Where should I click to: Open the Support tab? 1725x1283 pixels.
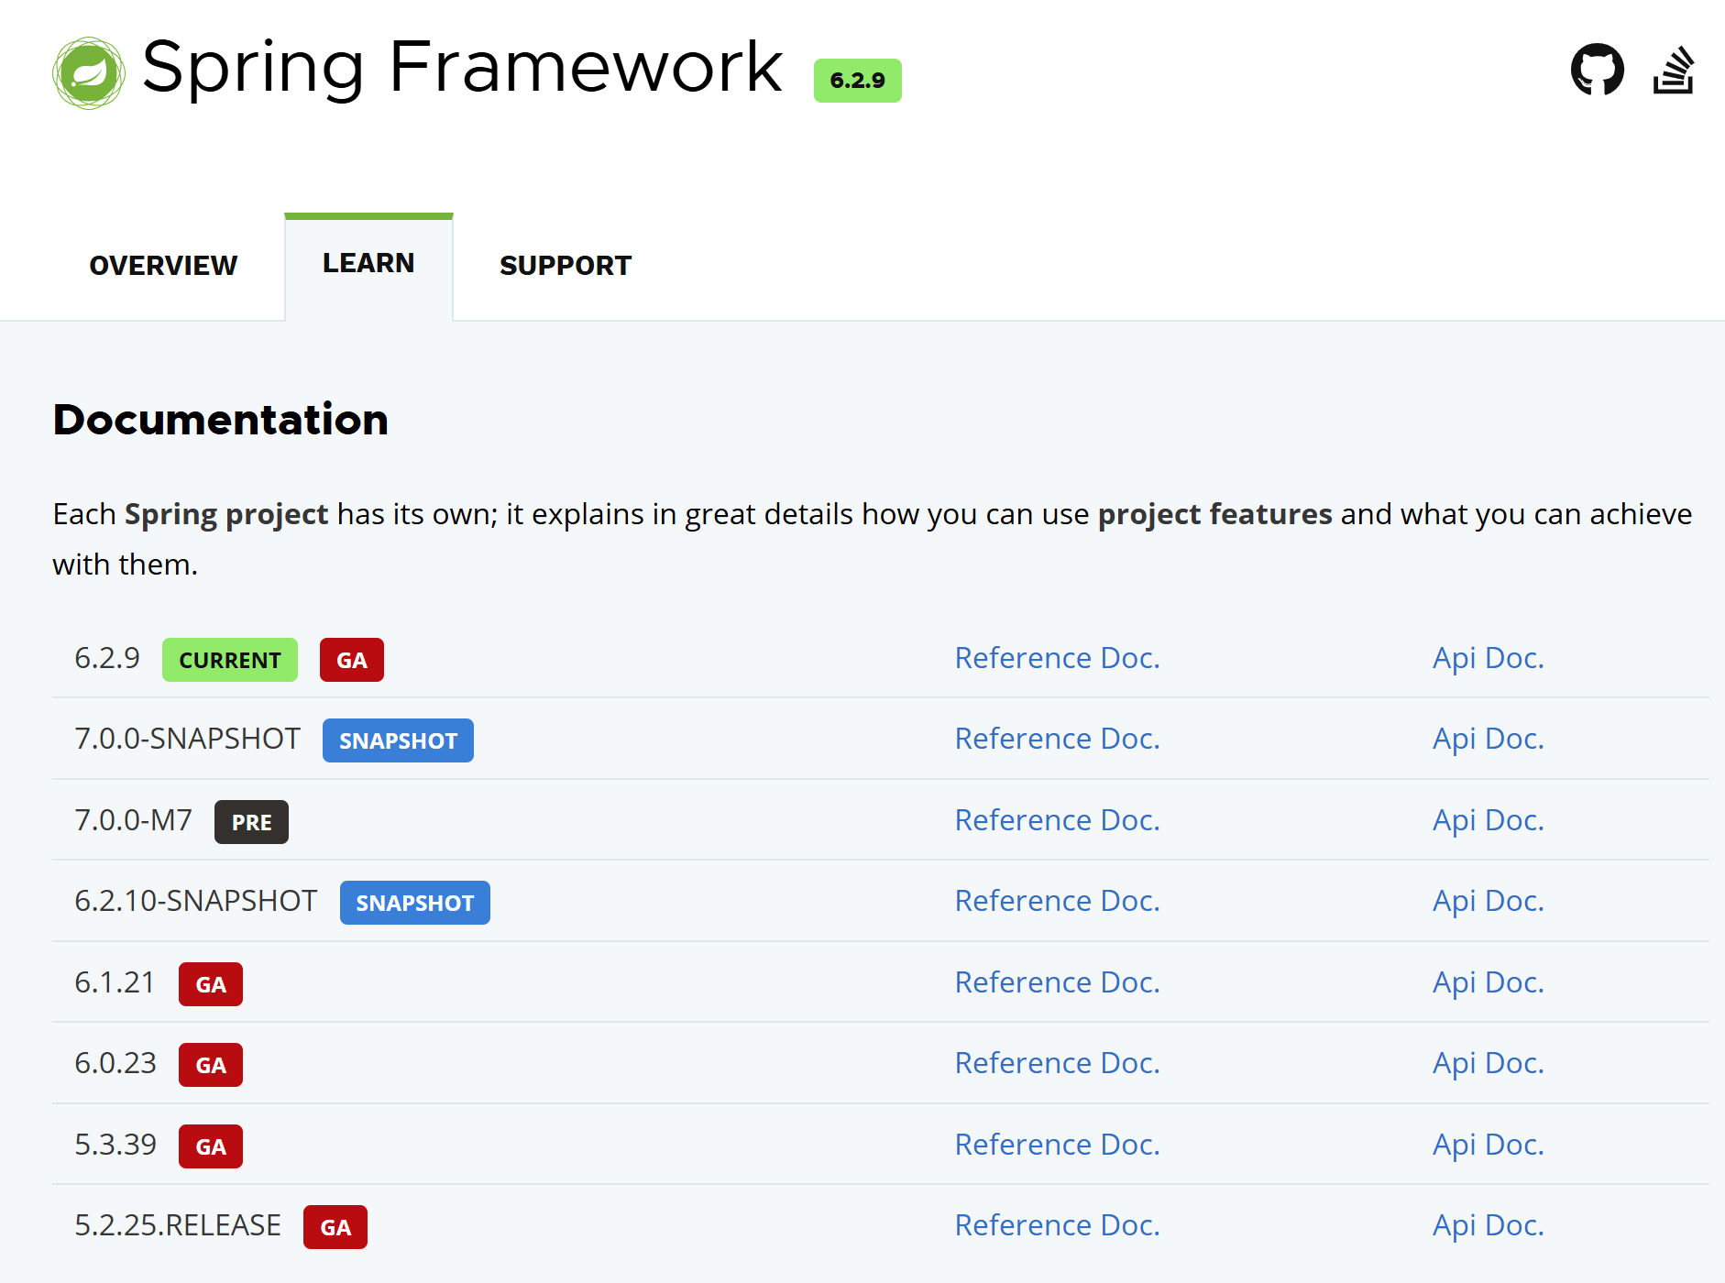point(566,266)
